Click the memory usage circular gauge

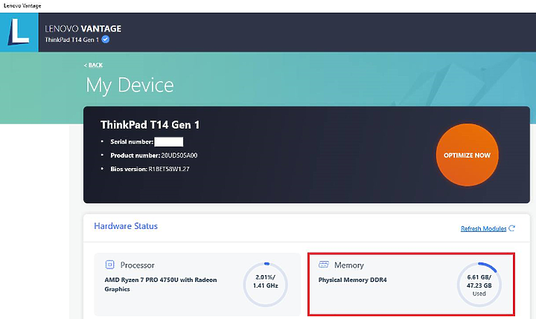(479, 284)
